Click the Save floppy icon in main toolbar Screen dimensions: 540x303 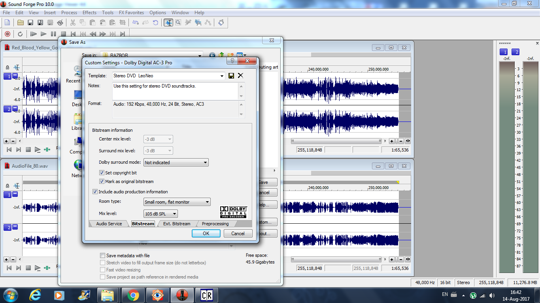(x=30, y=22)
